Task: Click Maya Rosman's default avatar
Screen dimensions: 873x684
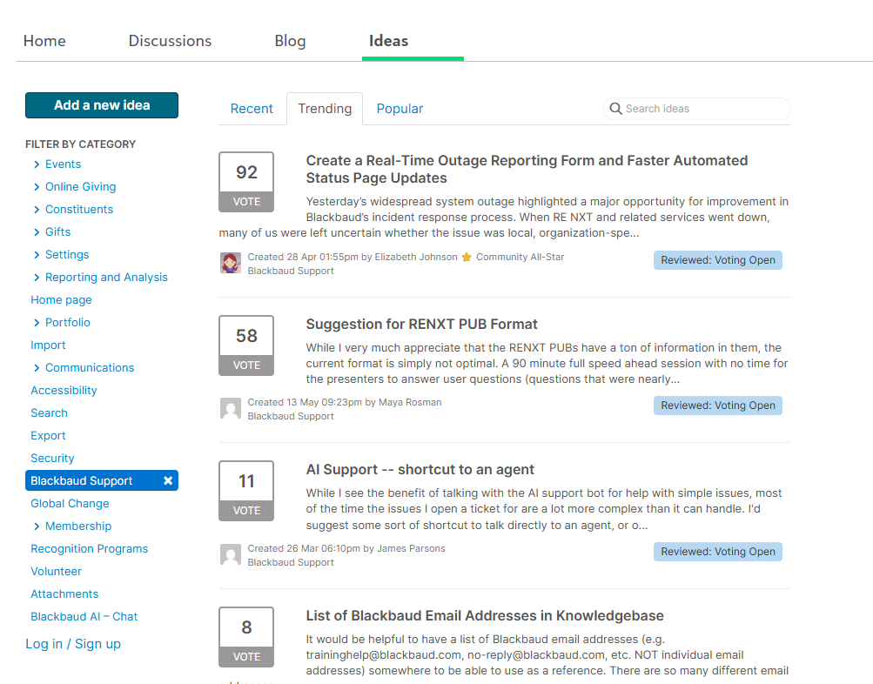Action: (231, 408)
